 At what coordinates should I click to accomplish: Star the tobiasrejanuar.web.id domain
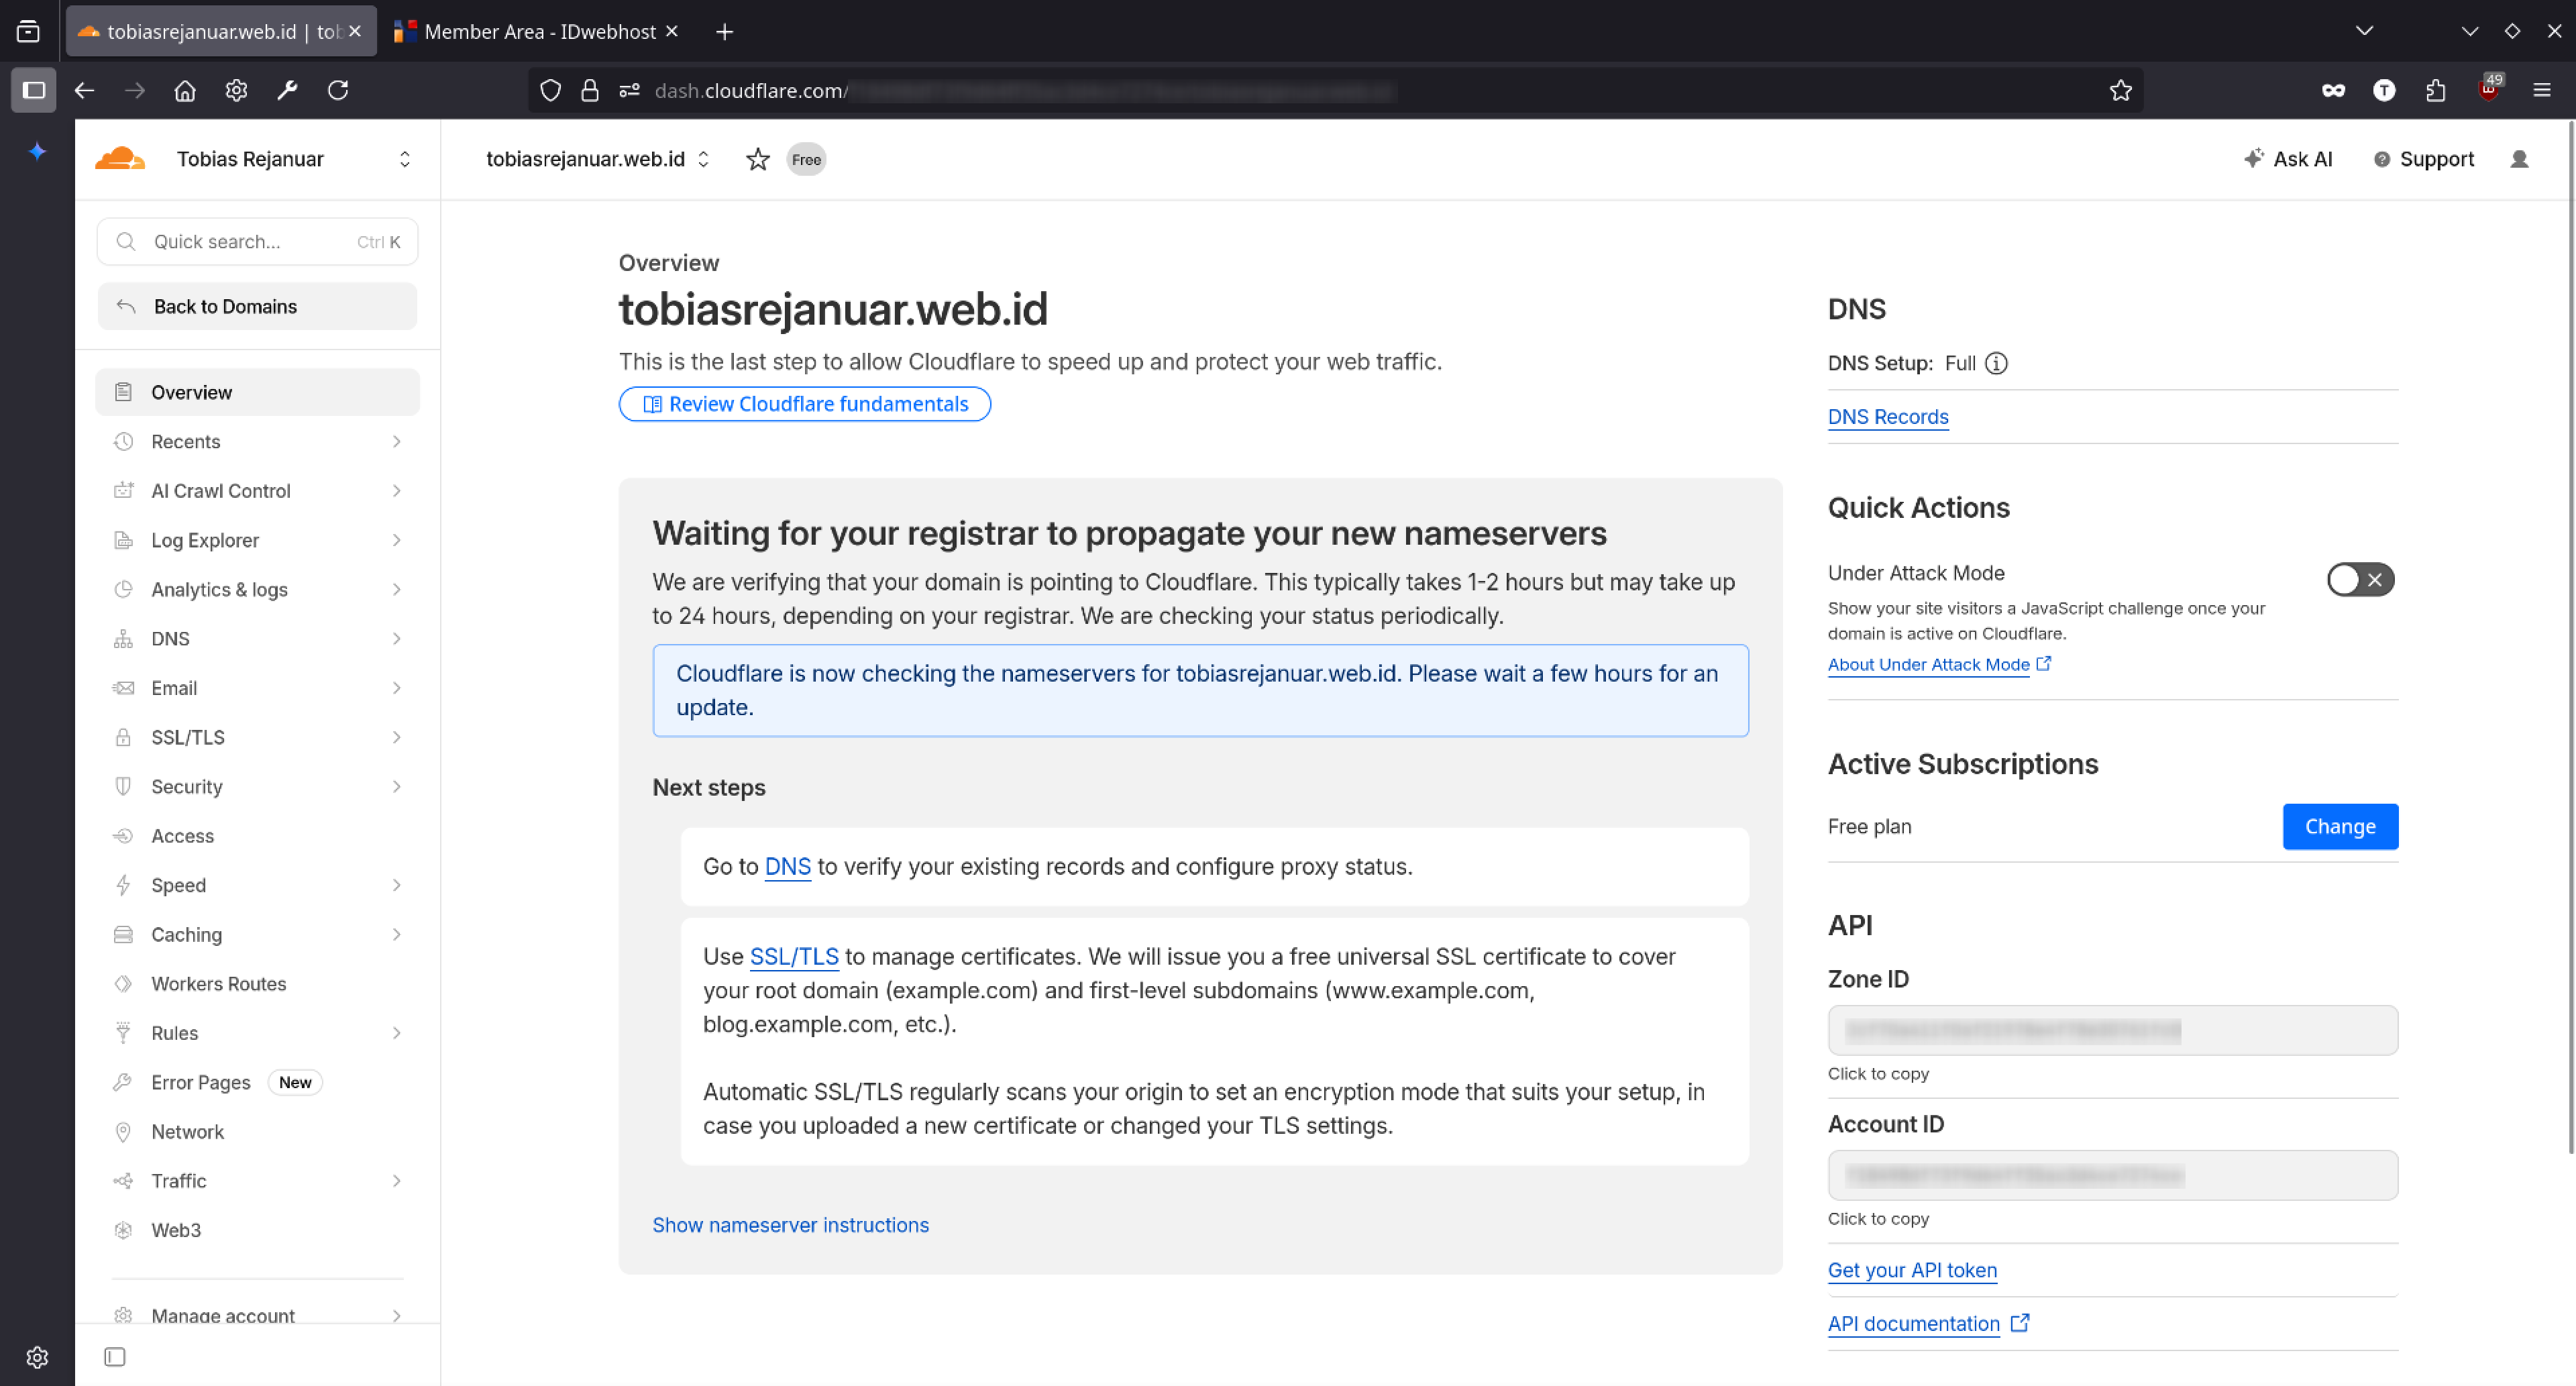click(x=757, y=159)
